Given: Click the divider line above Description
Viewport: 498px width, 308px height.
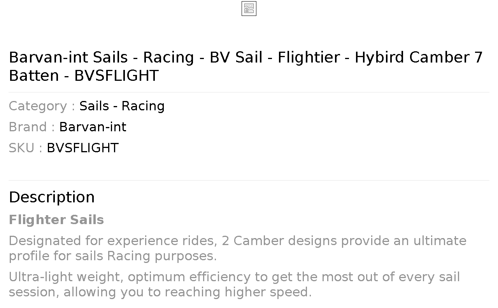Looking at the screenshot, I should pos(249,180).
